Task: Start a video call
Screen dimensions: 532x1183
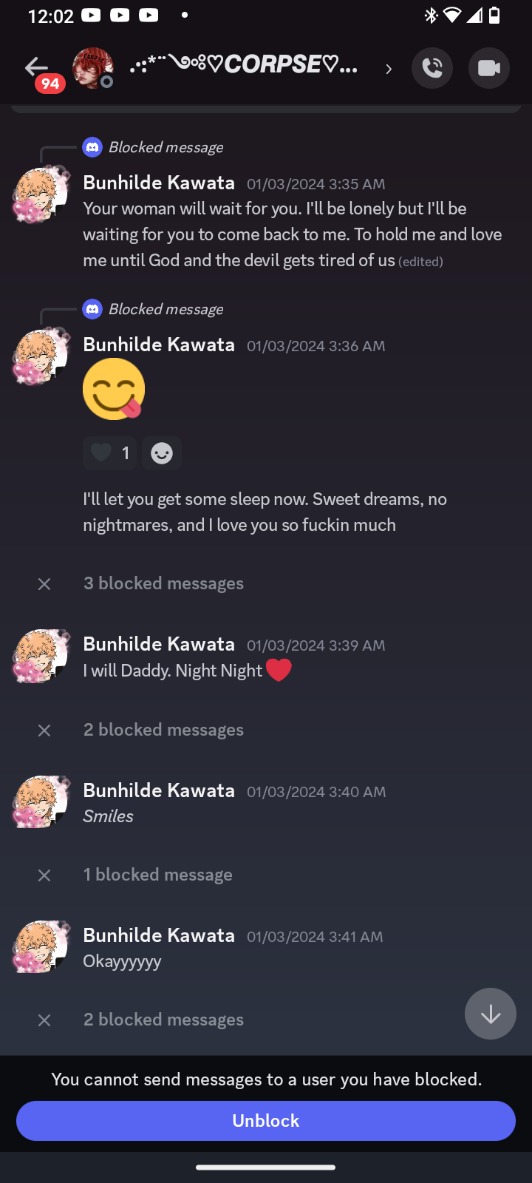Action: pyautogui.click(x=488, y=68)
